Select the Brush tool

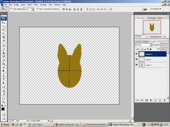(4, 49)
